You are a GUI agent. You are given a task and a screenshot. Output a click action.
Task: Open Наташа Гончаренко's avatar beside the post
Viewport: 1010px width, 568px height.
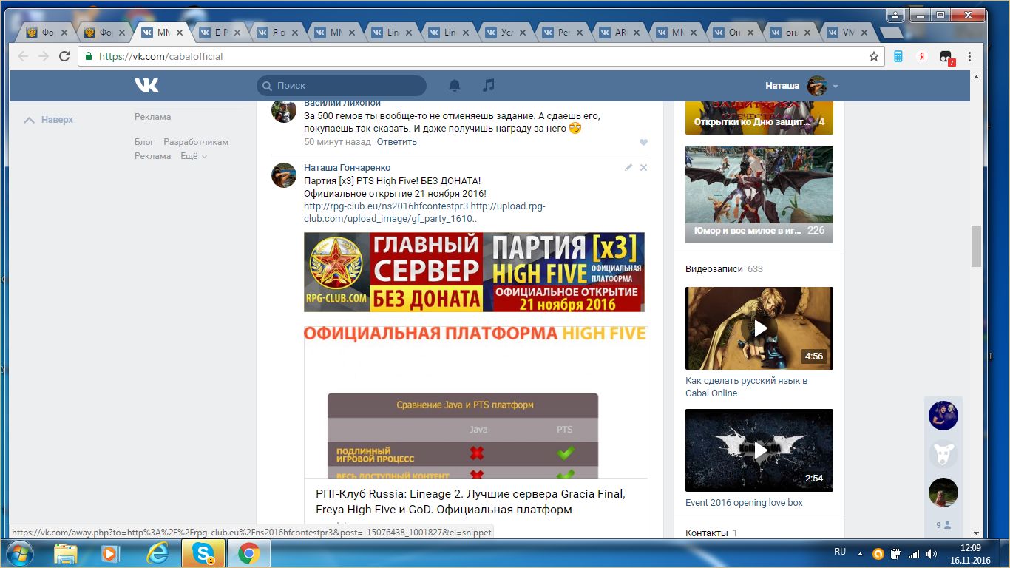coord(284,175)
